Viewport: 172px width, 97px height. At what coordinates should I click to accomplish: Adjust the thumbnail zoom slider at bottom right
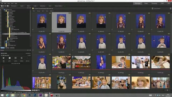(x=167, y=90)
